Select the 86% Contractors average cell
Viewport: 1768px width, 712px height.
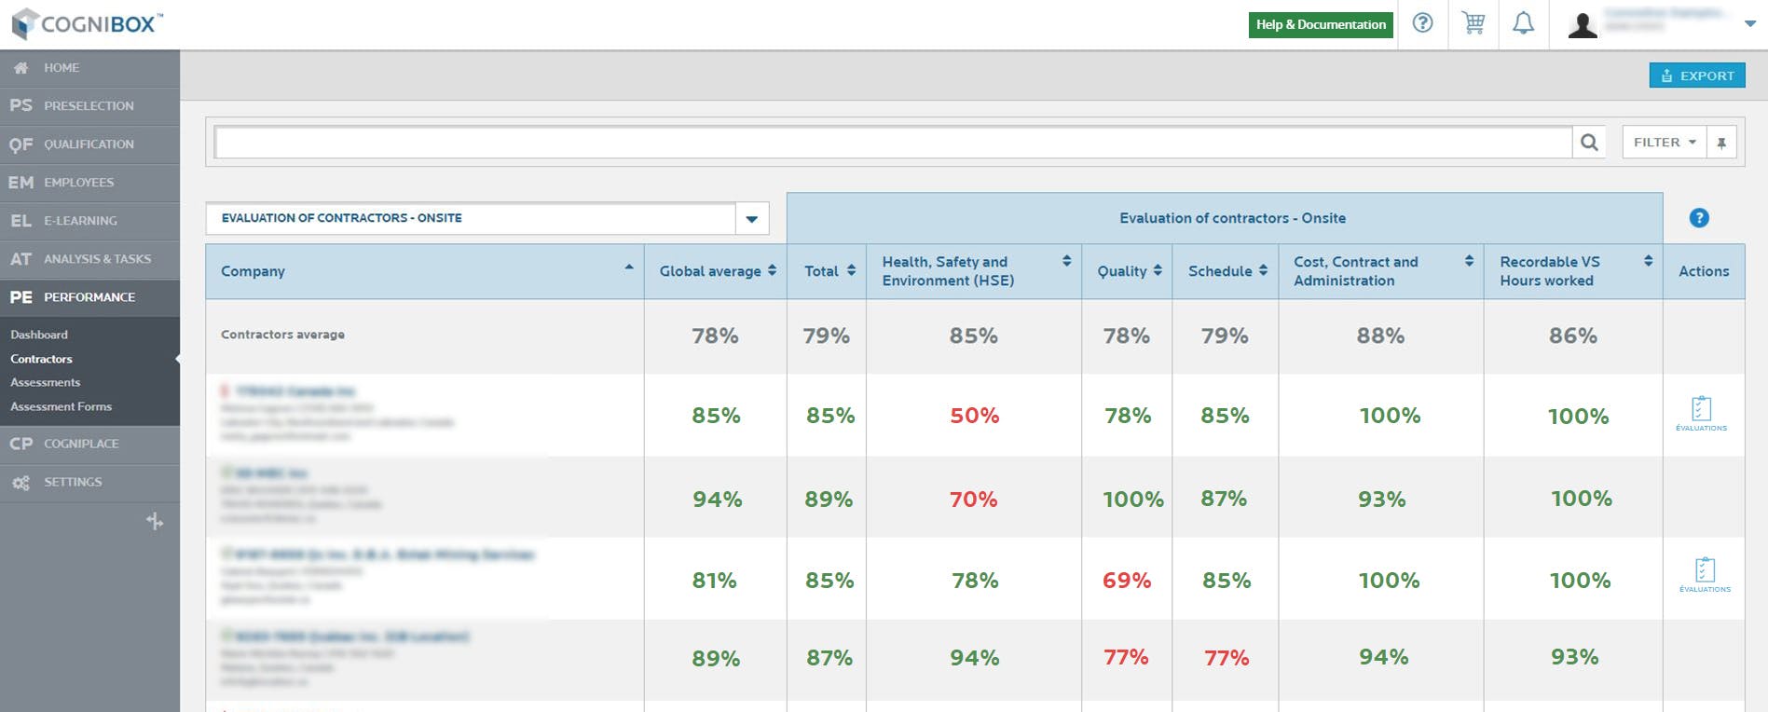point(1573,335)
